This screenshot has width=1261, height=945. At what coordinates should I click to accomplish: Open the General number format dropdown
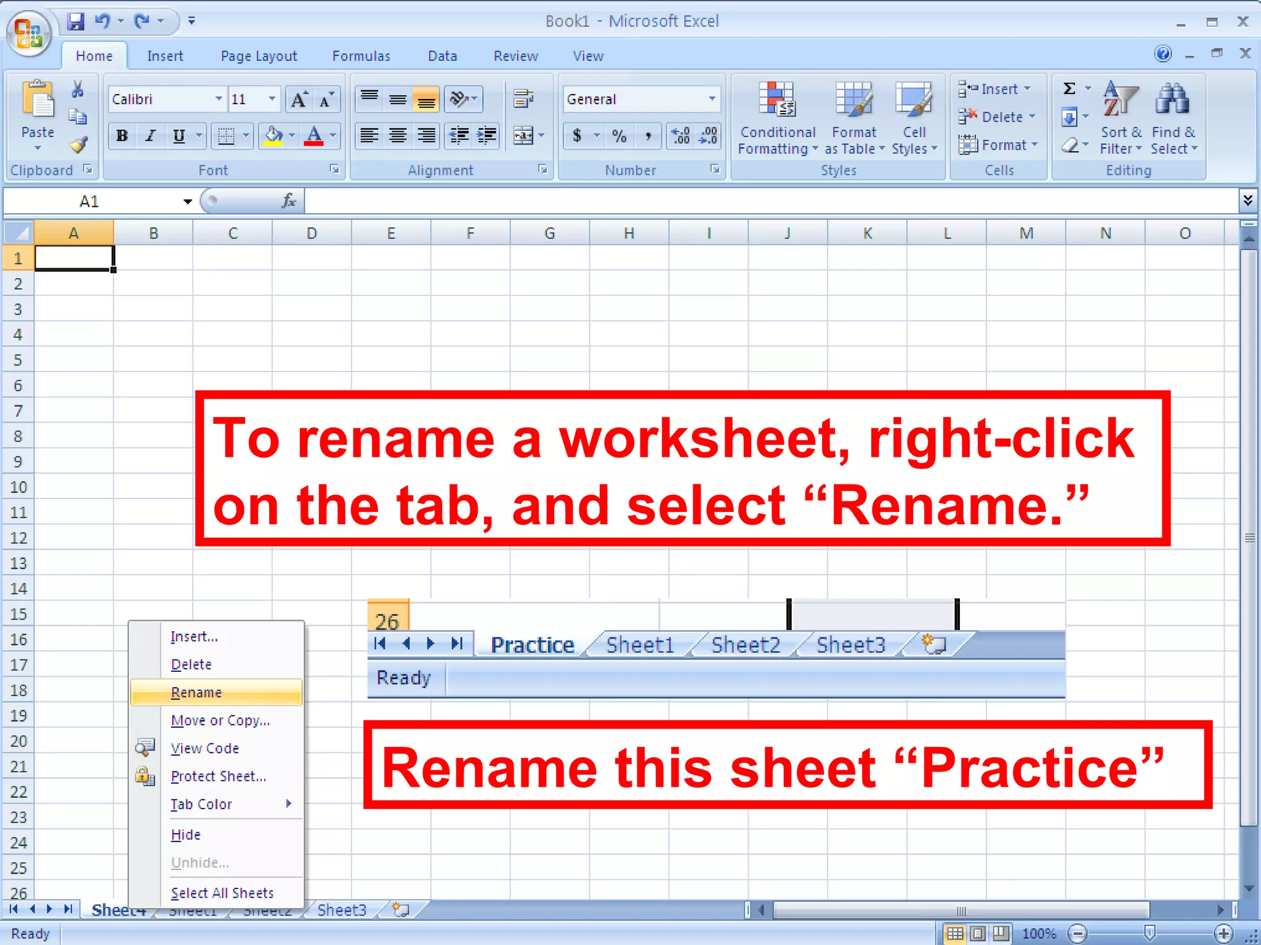(712, 99)
